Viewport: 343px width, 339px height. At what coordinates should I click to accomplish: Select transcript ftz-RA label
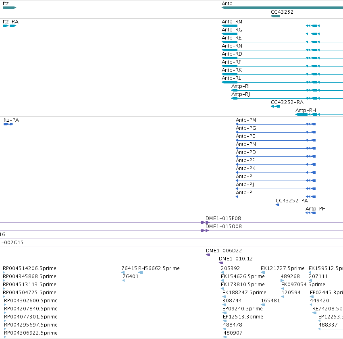click(x=10, y=22)
